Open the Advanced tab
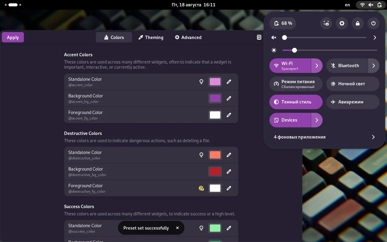The height and width of the screenshot is (242, 387). click(188, 38)
